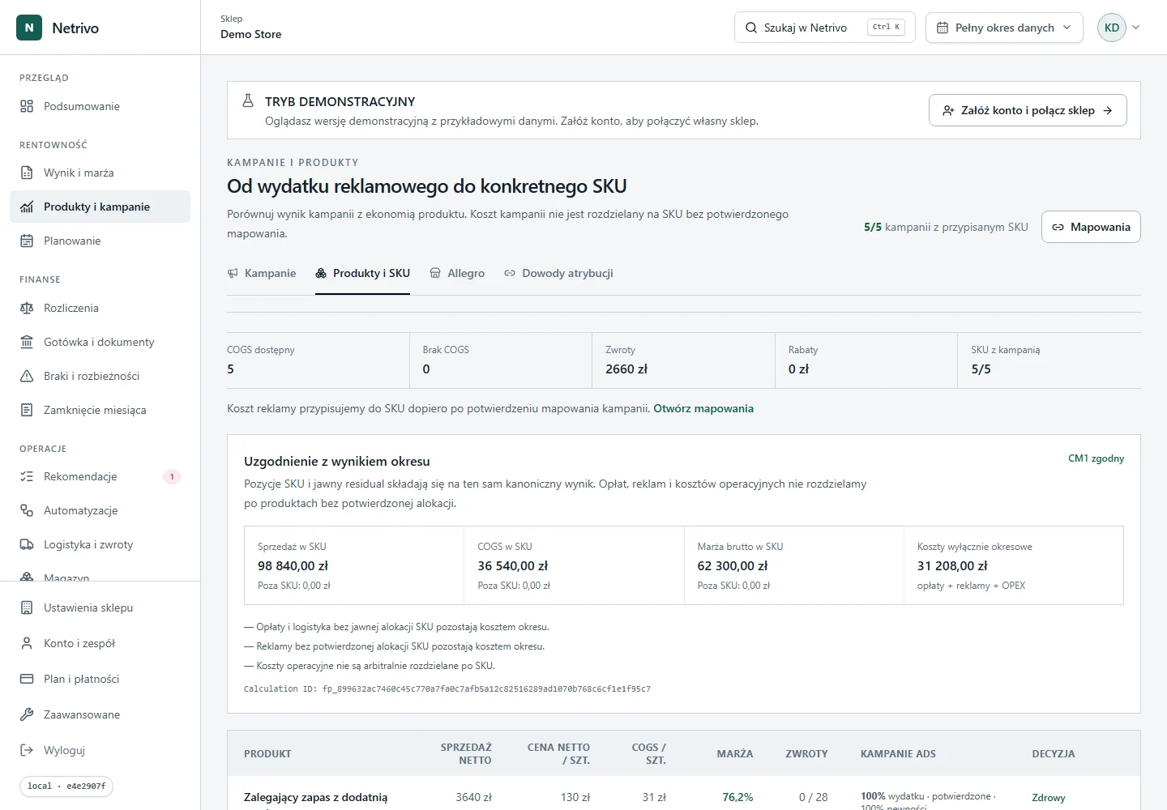Click the DECYZJA column header

pos(1054,754)
